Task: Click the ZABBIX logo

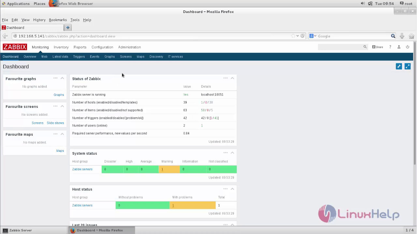Action: (15, 47)
